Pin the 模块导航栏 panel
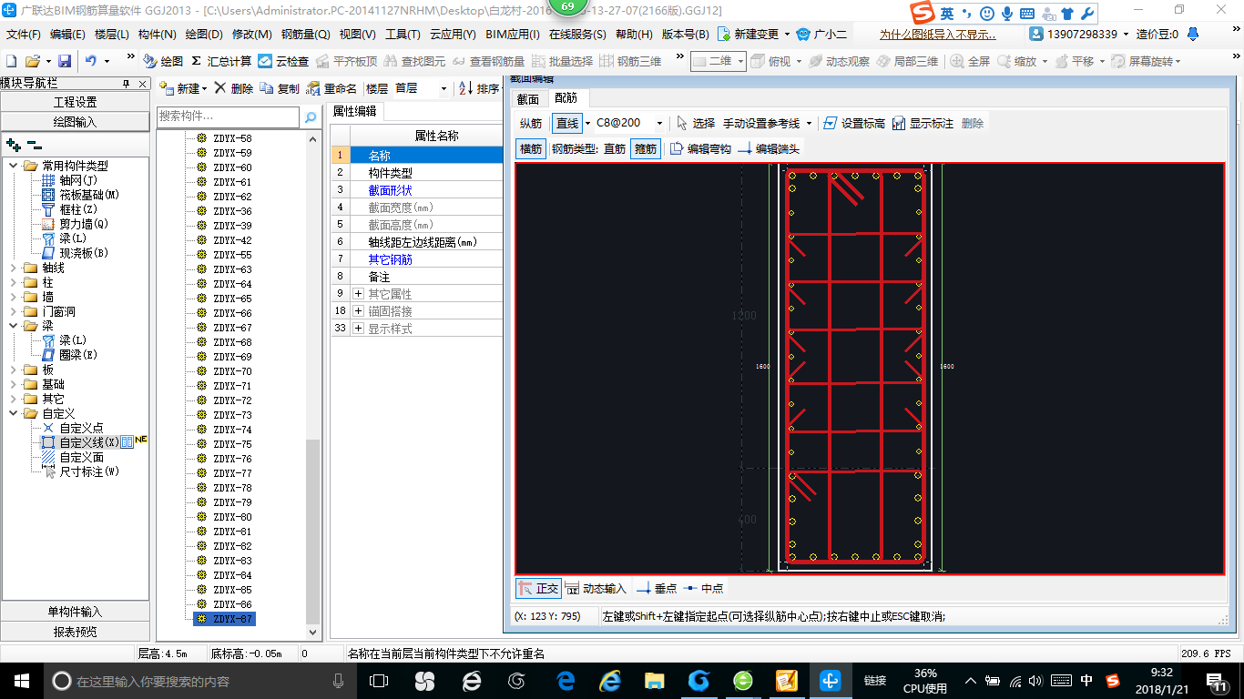Screen dimensions: 1244x699 [126, 84]
